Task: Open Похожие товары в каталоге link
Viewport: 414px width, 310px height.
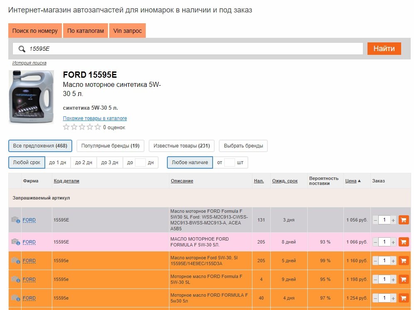Action: 95,118
